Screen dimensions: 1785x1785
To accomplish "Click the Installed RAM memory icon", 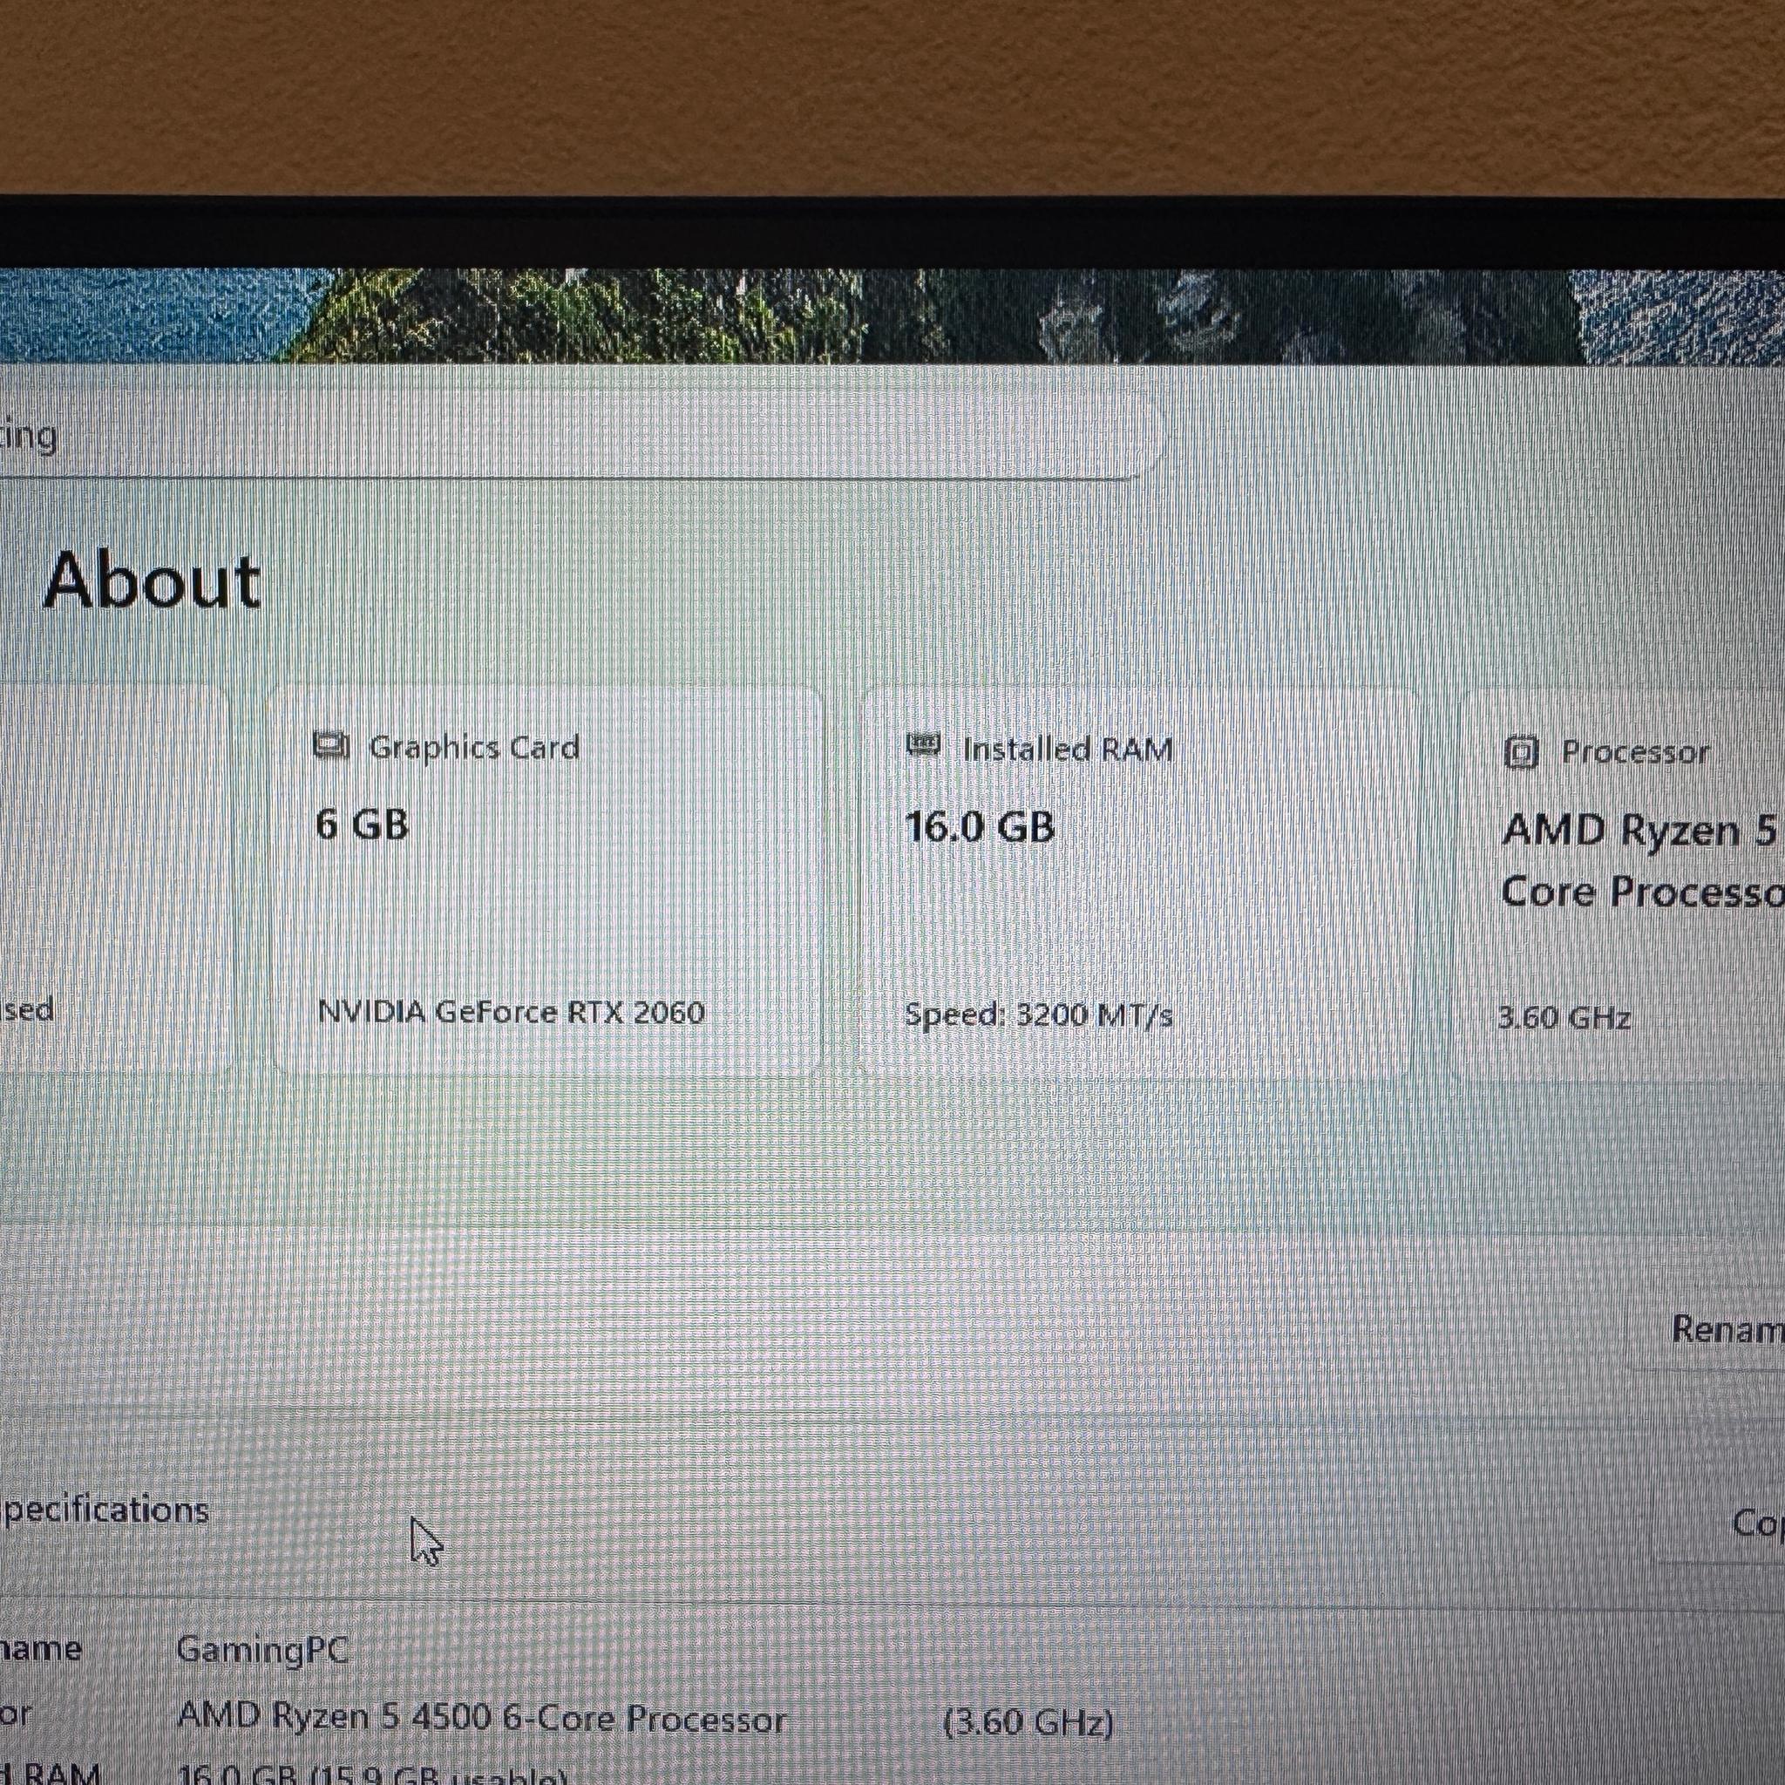I will (923, 743).
